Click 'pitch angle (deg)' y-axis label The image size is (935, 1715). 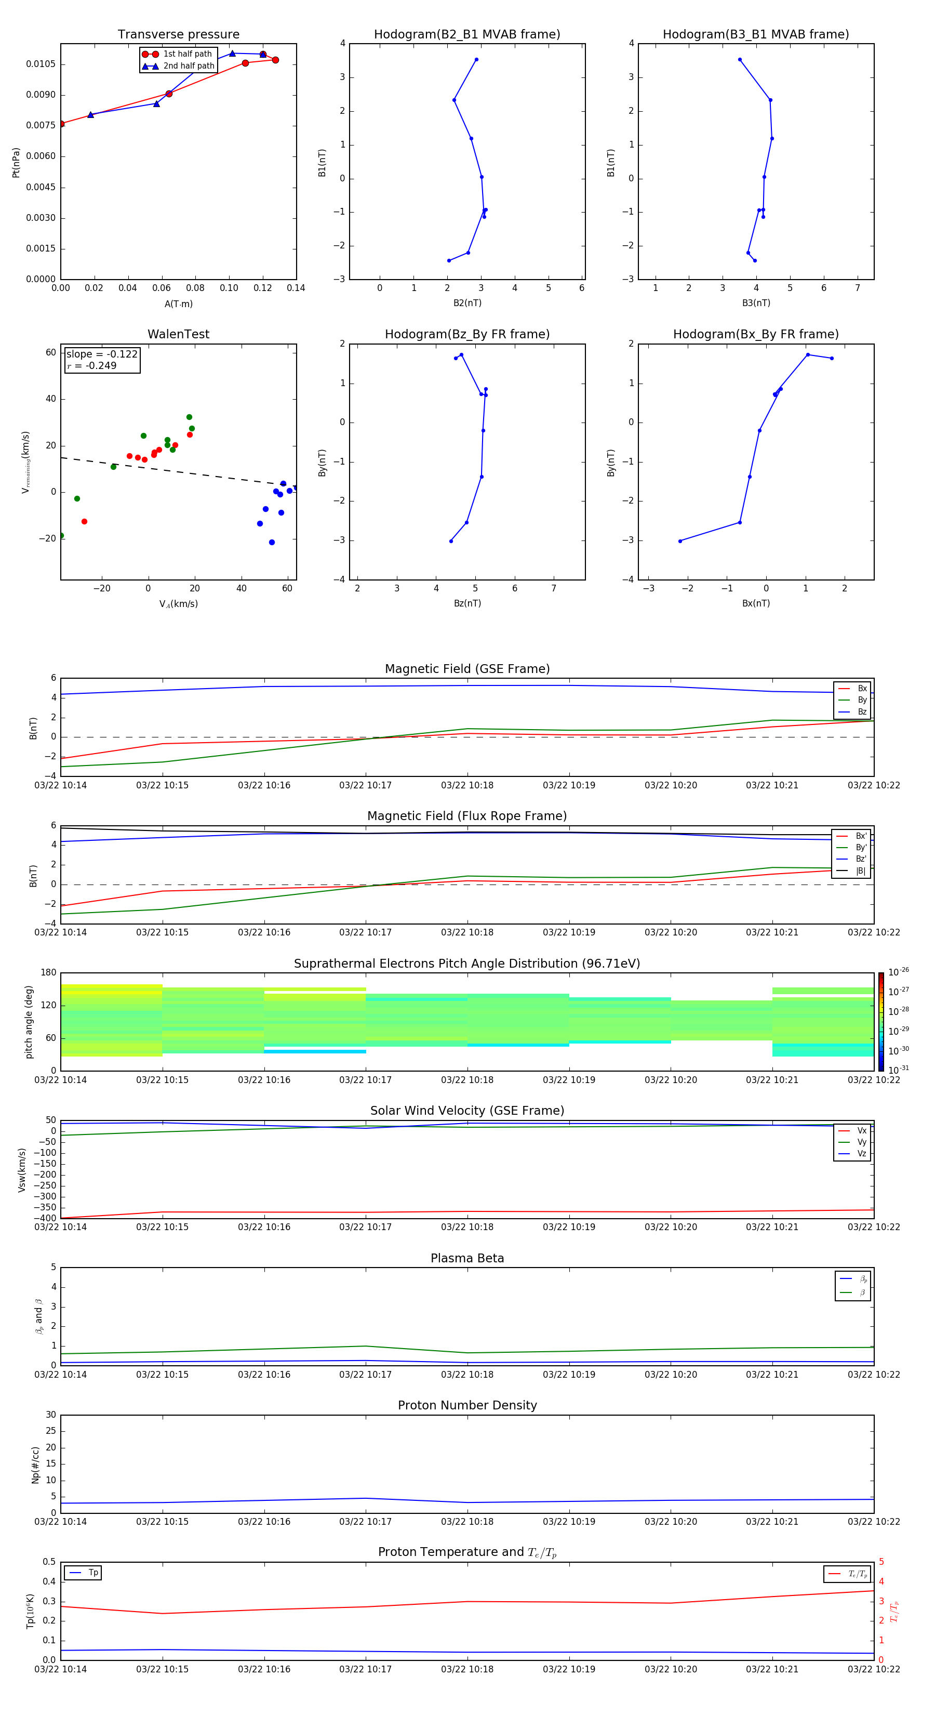pos(29,1022)
